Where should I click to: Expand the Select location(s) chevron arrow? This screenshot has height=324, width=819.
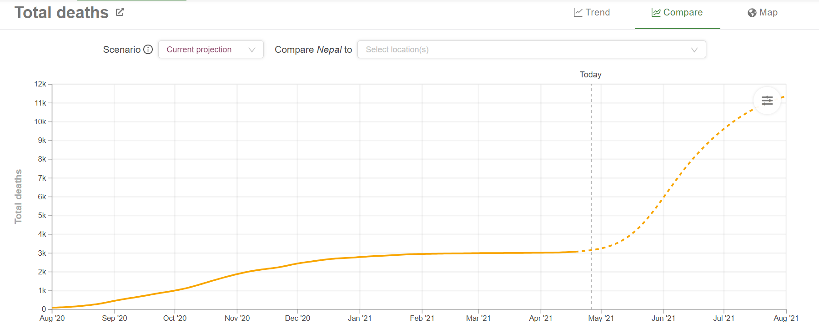pos(694,50)
